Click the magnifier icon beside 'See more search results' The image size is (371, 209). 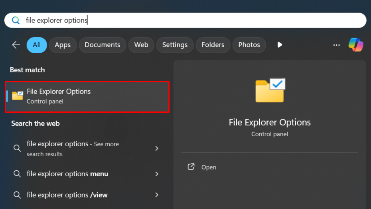pyautogui.click(x=17, y=148)
